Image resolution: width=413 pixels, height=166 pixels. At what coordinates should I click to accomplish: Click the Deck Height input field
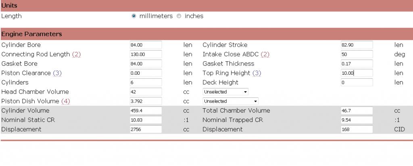pyautogui.click(x=357, y=82)
